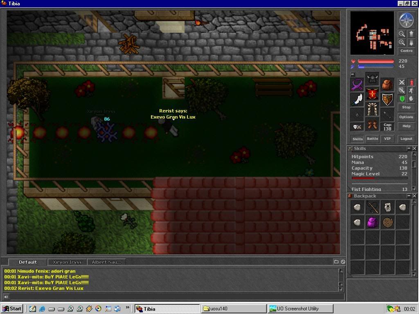Select the empty ring slot
419x314 pixels.
(x=357, y=115)
